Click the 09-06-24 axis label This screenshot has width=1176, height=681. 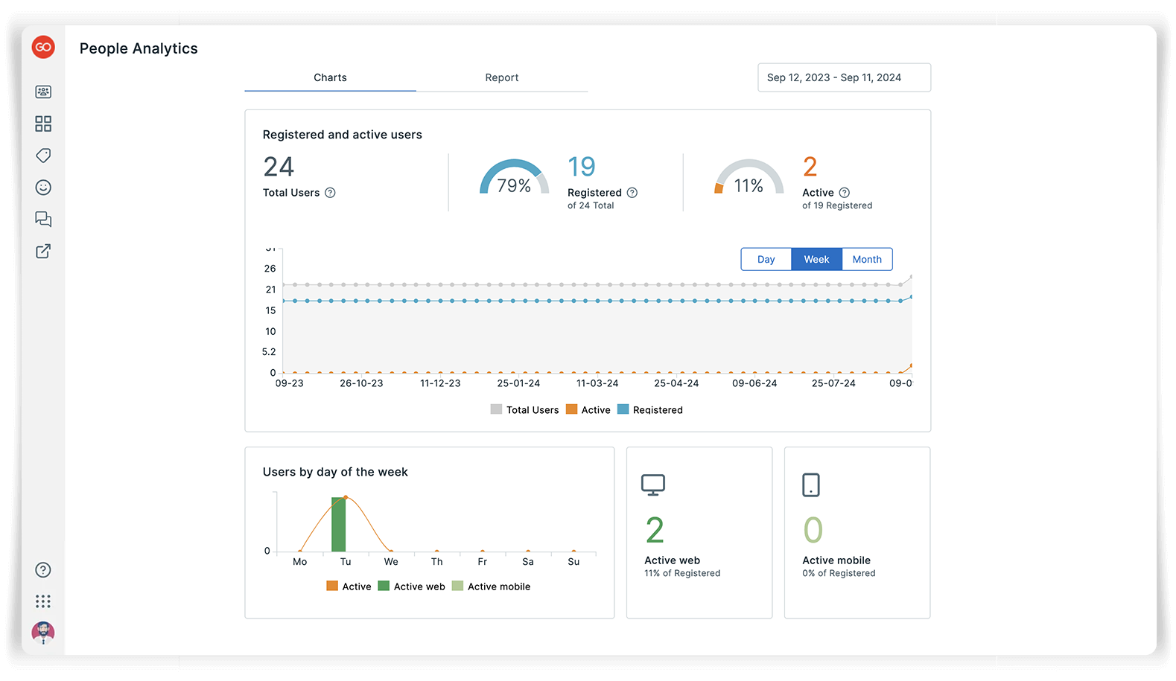754,383
